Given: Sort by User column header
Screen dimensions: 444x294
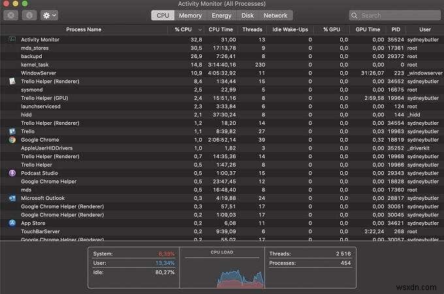Looking at the screenshot, I should click(425, 29).
